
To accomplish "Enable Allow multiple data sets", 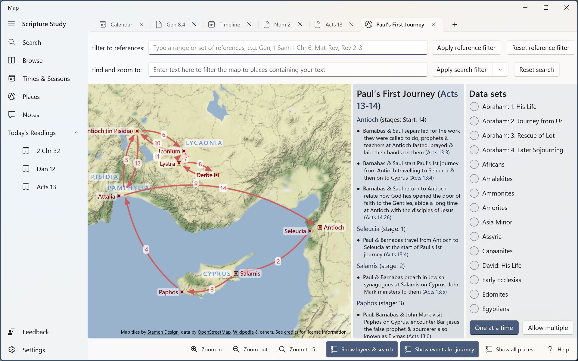I will (548, 328).
